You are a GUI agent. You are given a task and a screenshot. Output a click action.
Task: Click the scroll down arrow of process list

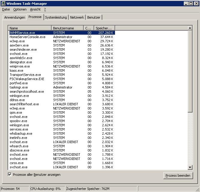tap(190, 167)
